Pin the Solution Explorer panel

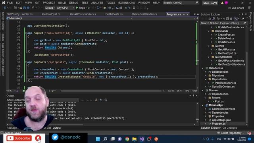242,14
